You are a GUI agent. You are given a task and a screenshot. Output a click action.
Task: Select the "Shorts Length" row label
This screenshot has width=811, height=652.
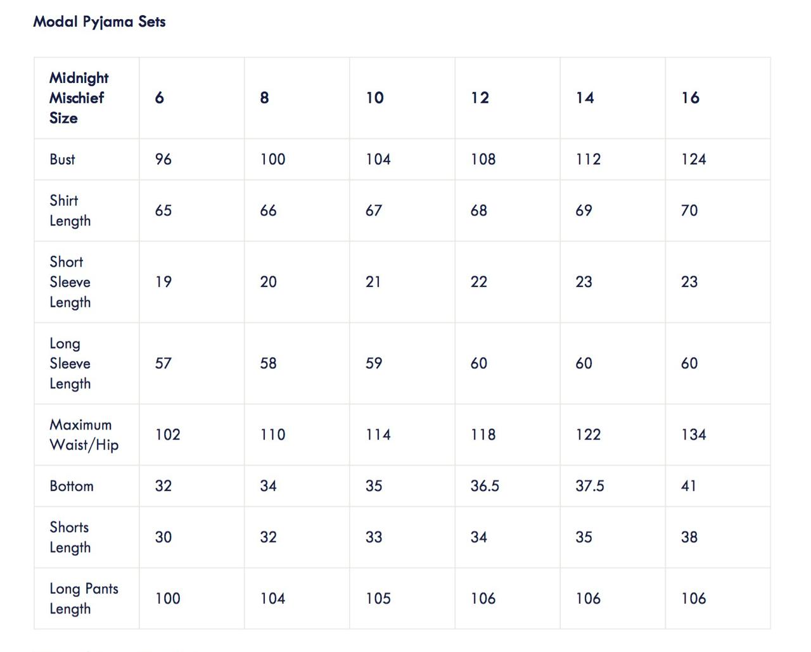click(70, 537)
